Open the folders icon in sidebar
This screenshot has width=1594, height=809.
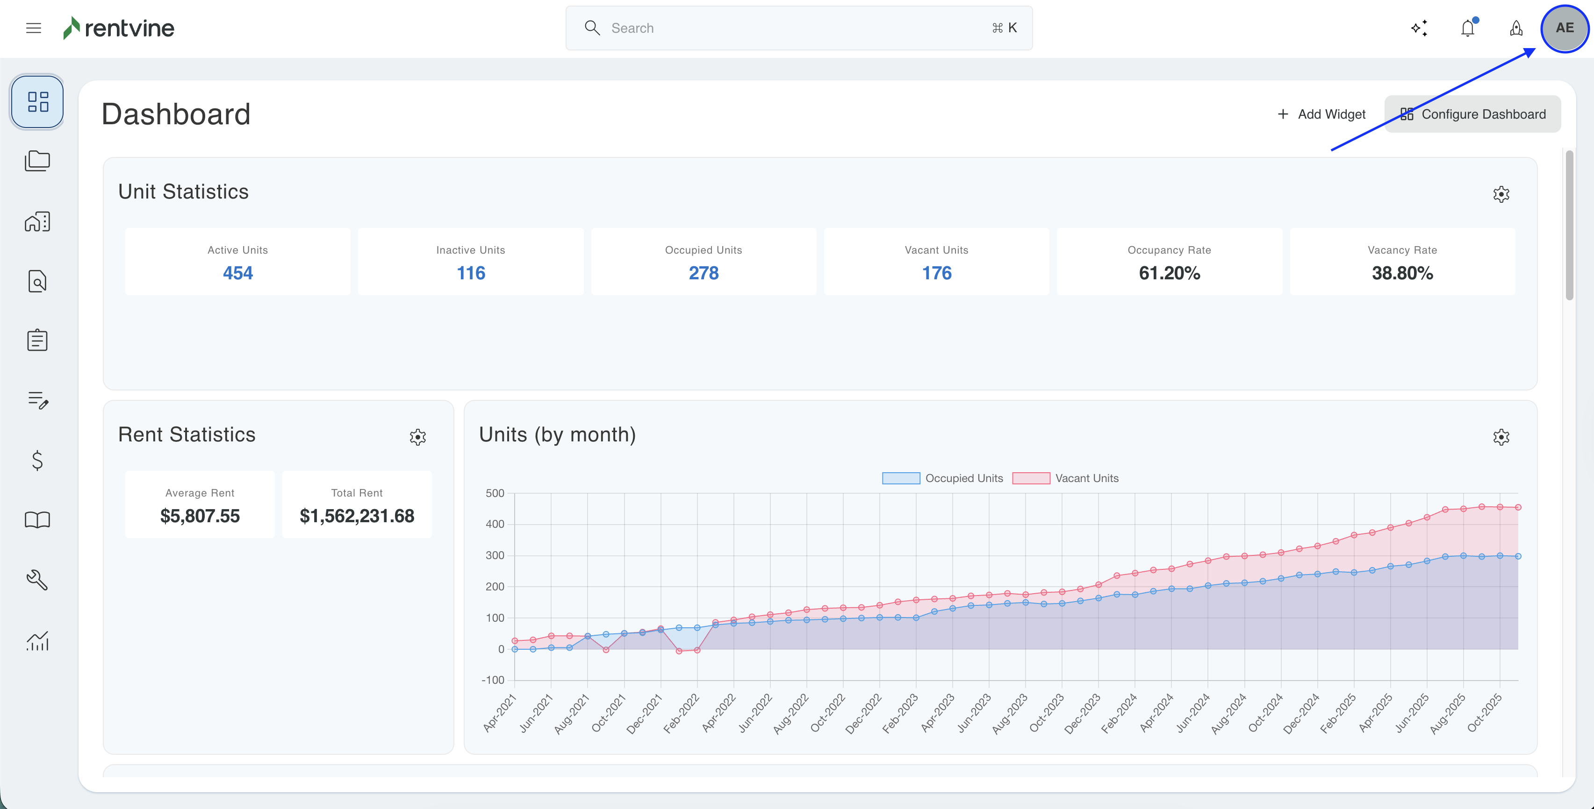[x=37, y=162]
